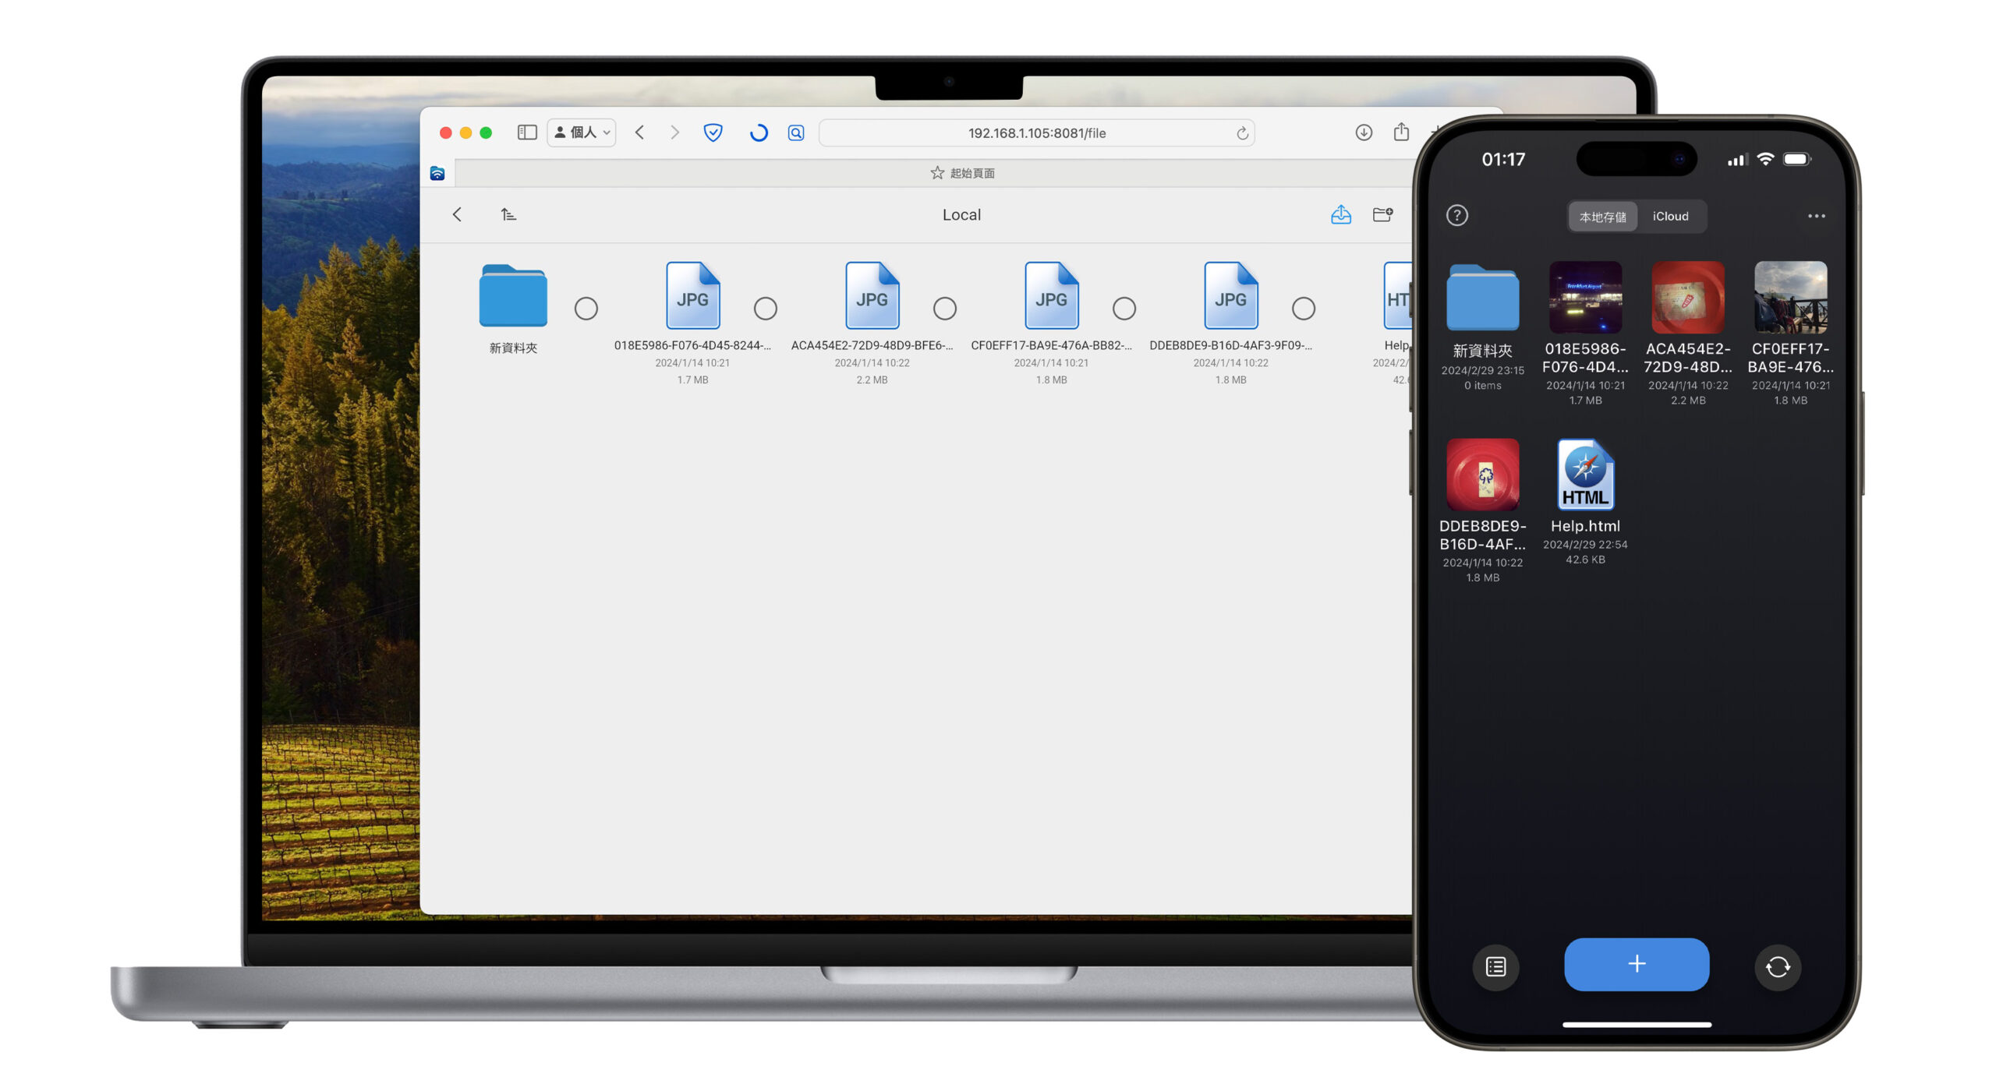This screenshot has width=1996, height=1084.
Task: Switch to the iCloud tab on the phone
Action: click(1670, 217)
